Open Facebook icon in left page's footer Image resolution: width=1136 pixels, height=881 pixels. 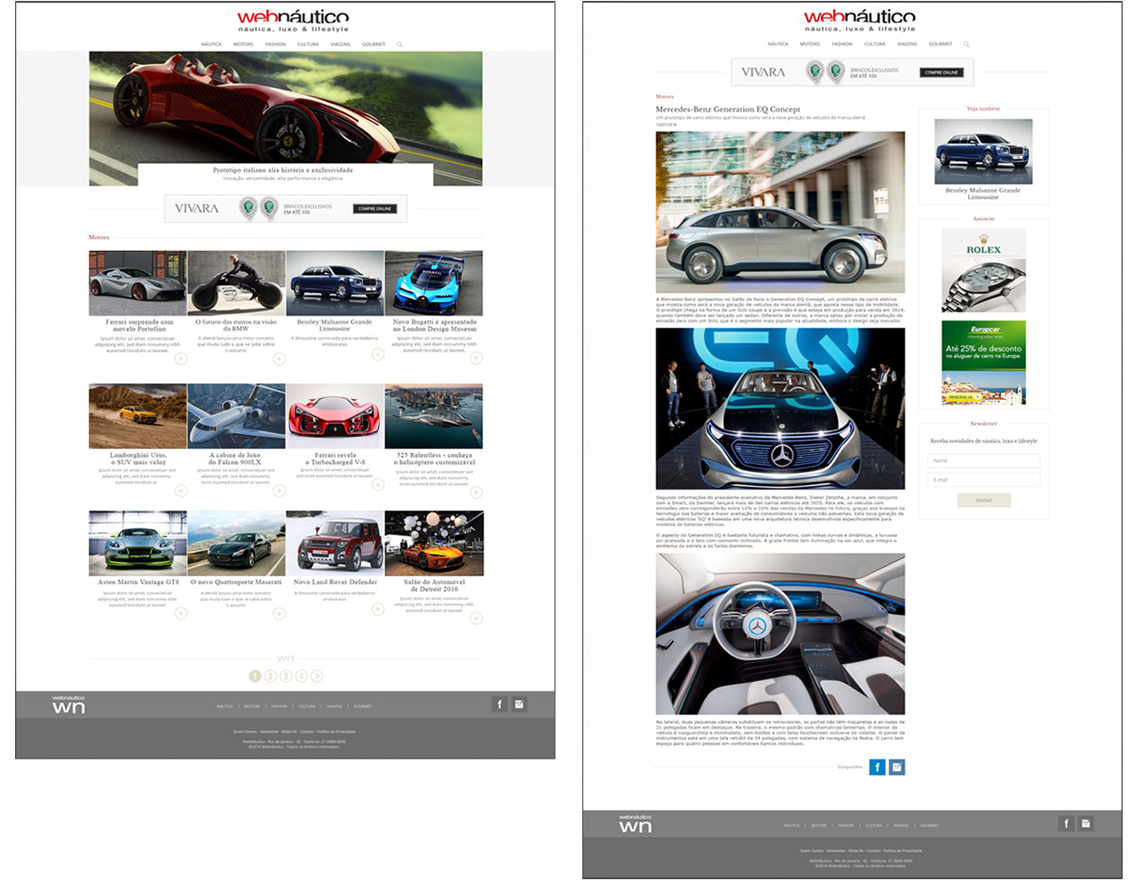pyautogui.click(x=500, y=704)
